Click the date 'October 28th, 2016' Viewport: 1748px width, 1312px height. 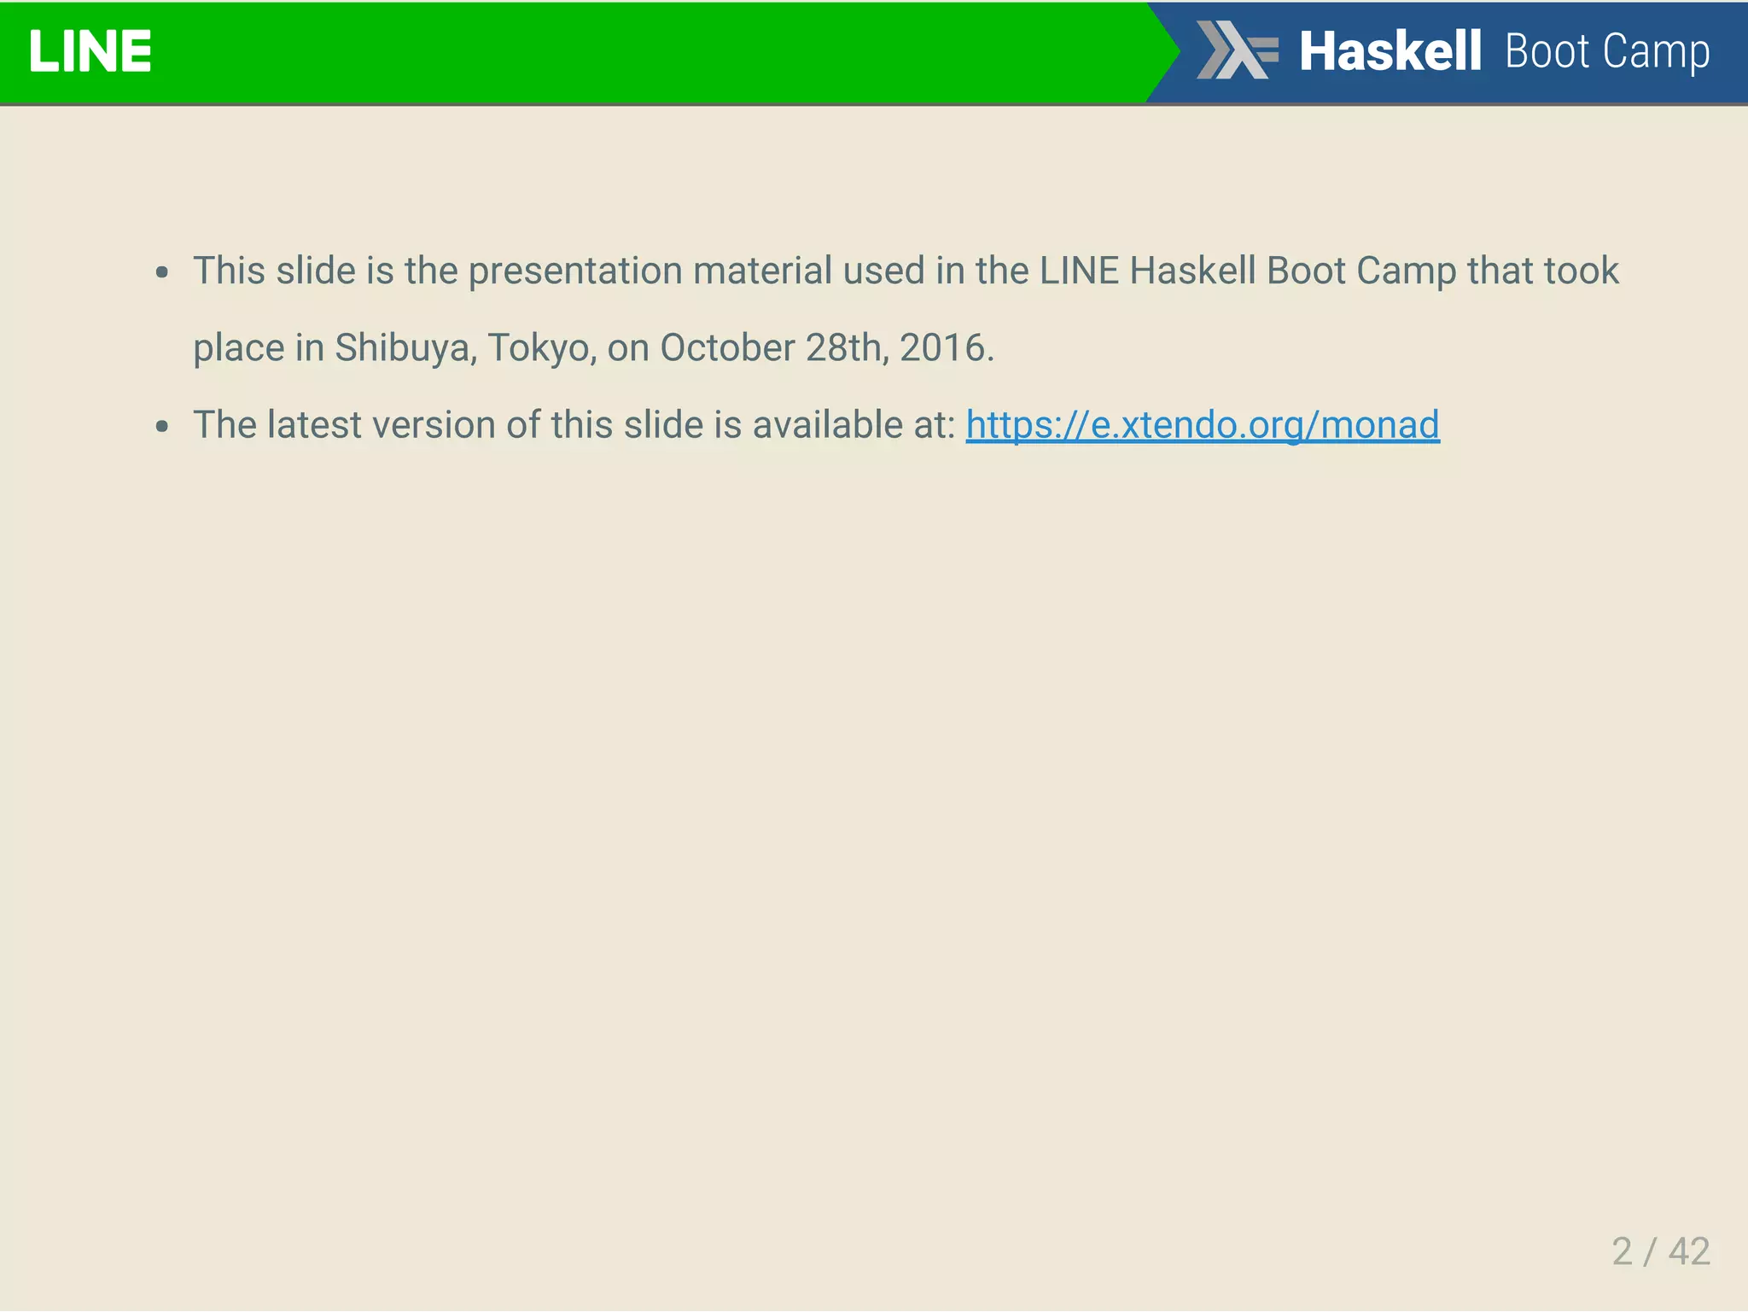826,348
